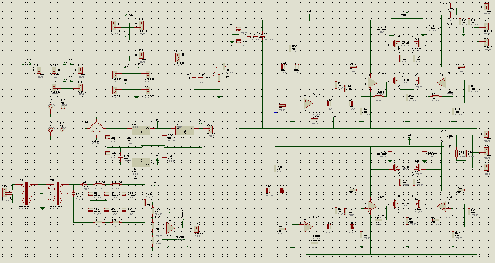Click the J15 pin terminal
Viewport: 495px width, 263px height.
50,107
